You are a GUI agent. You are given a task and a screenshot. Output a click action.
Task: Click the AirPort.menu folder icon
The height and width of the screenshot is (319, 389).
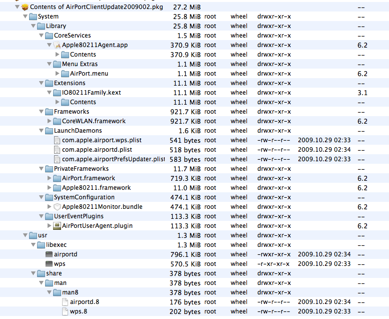pos(65,74)
